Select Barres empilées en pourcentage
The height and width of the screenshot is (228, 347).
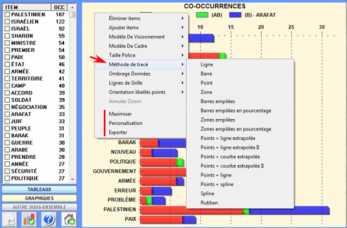click(x=240, y=110)
